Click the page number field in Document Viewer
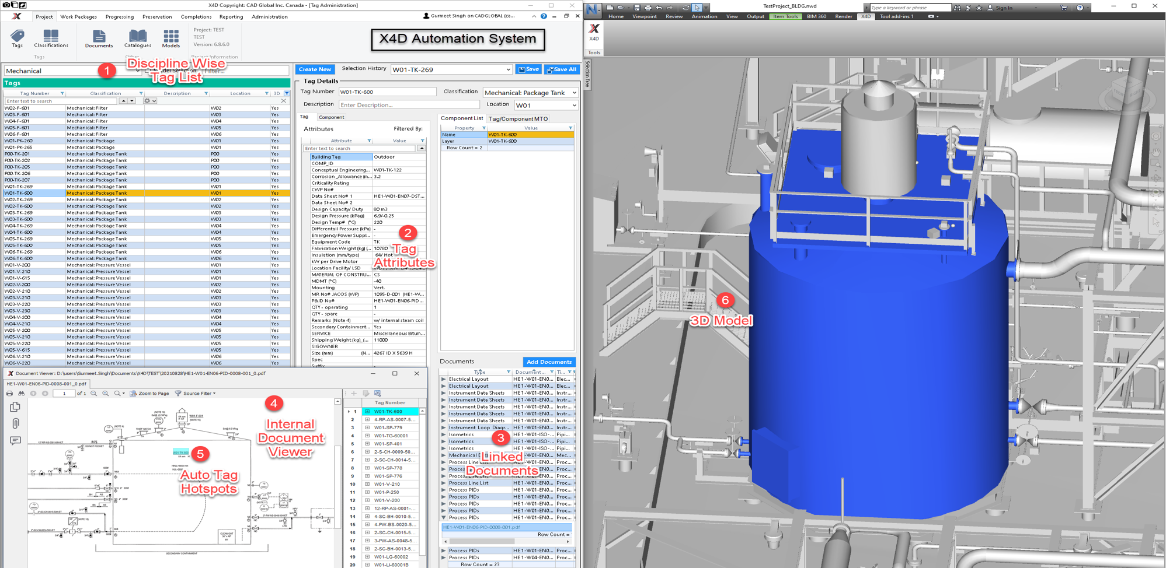 coord(64,394)
